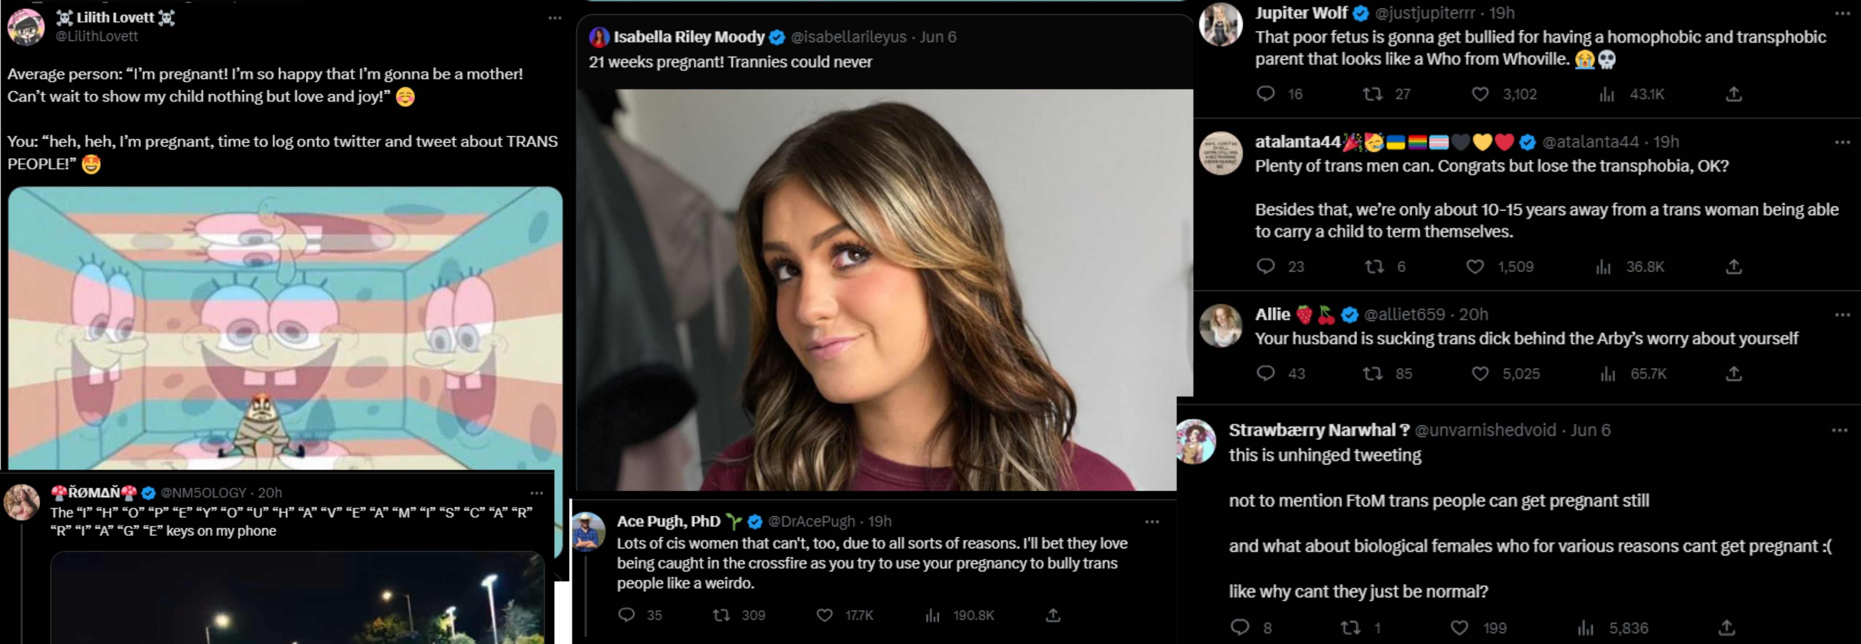The height and width of the screenshot is (644, 1861).
Task: Enlarge the SpongeBob trans flag image
Action: pyautogui.click(x=285, y=329)
